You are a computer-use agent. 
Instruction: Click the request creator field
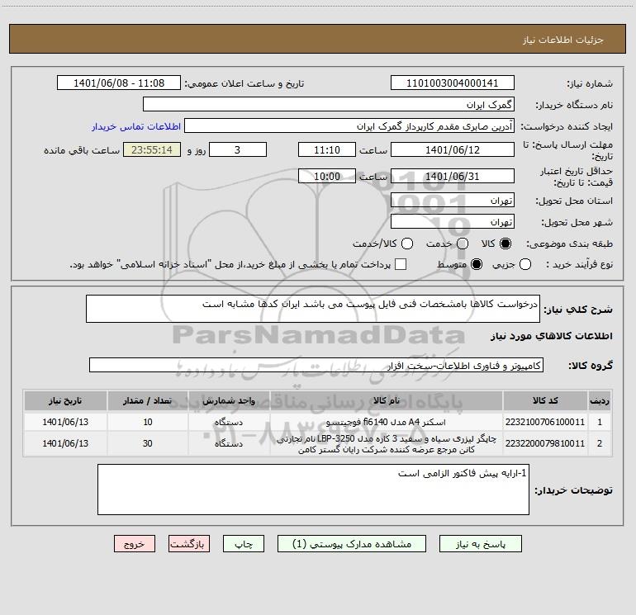click(x=349, y=126)
